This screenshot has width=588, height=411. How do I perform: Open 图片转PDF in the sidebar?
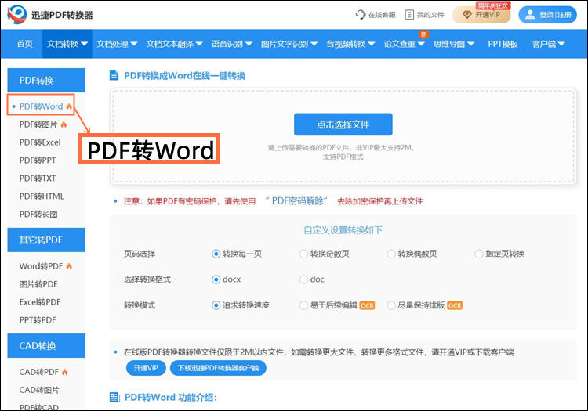click(38, 284)
